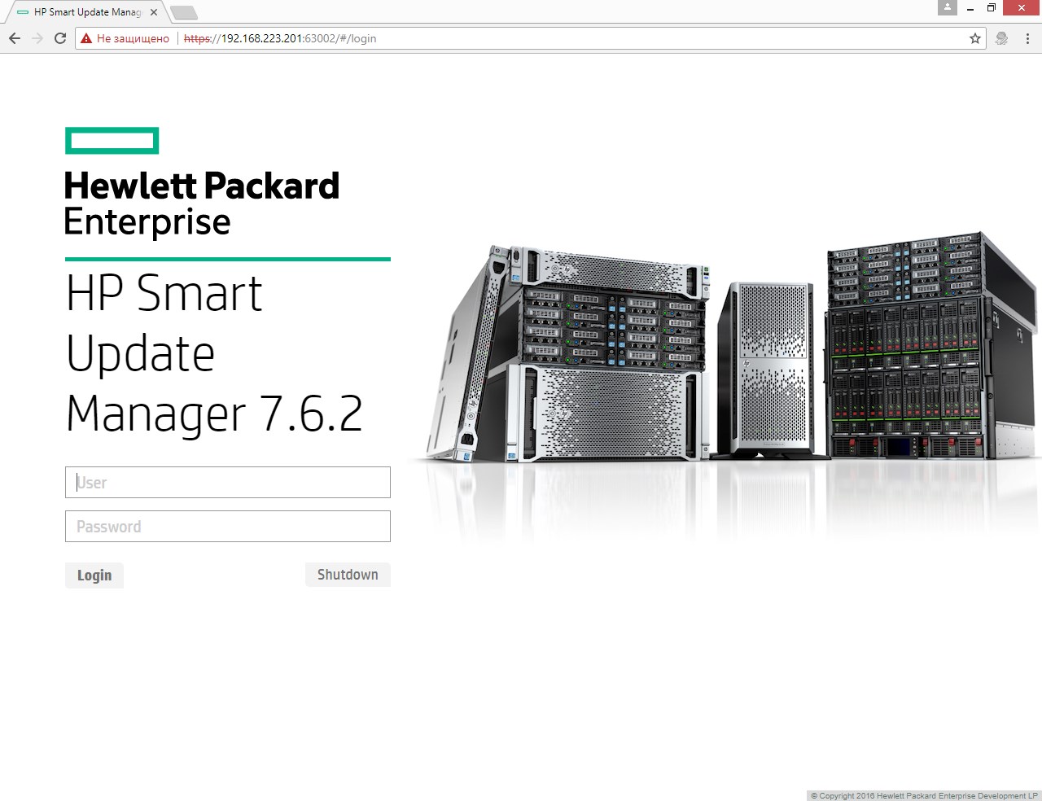The height and width of the screenshot is (801, 1042).
Task: Click the red not-secure warning triangle
Action: click(x=86, y=38)
